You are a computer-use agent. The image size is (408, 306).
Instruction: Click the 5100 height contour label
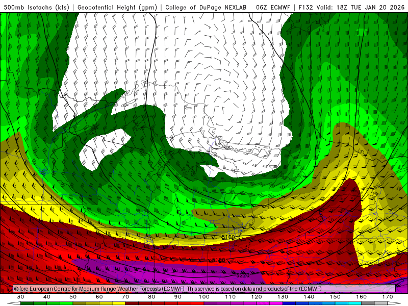[x=228, y=237]
